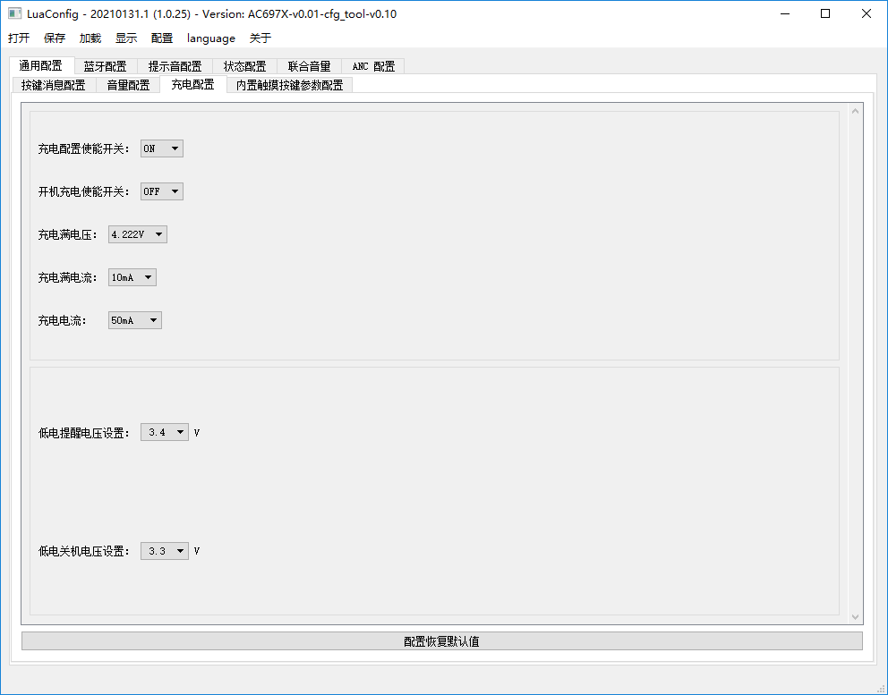Click the 充电满电流 label
This screenshot has width=888, height=695.
68,278
